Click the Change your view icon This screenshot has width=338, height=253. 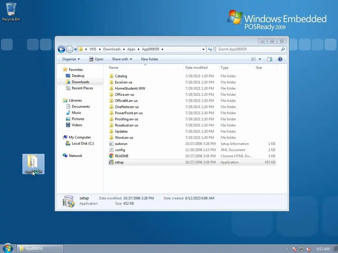click(253, 59)
